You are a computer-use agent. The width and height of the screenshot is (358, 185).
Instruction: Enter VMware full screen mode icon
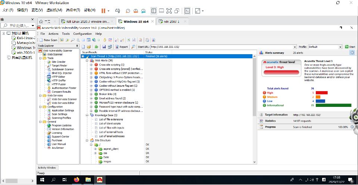[x=169, y=11]
